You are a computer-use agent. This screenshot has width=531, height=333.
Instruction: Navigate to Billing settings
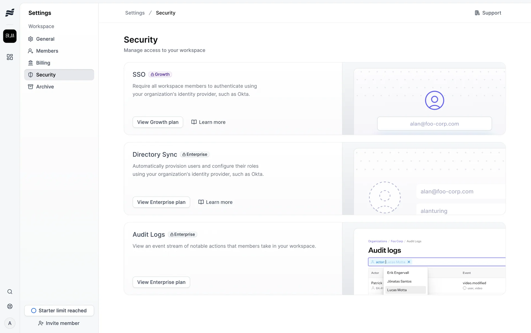click(x=43, y=63)
